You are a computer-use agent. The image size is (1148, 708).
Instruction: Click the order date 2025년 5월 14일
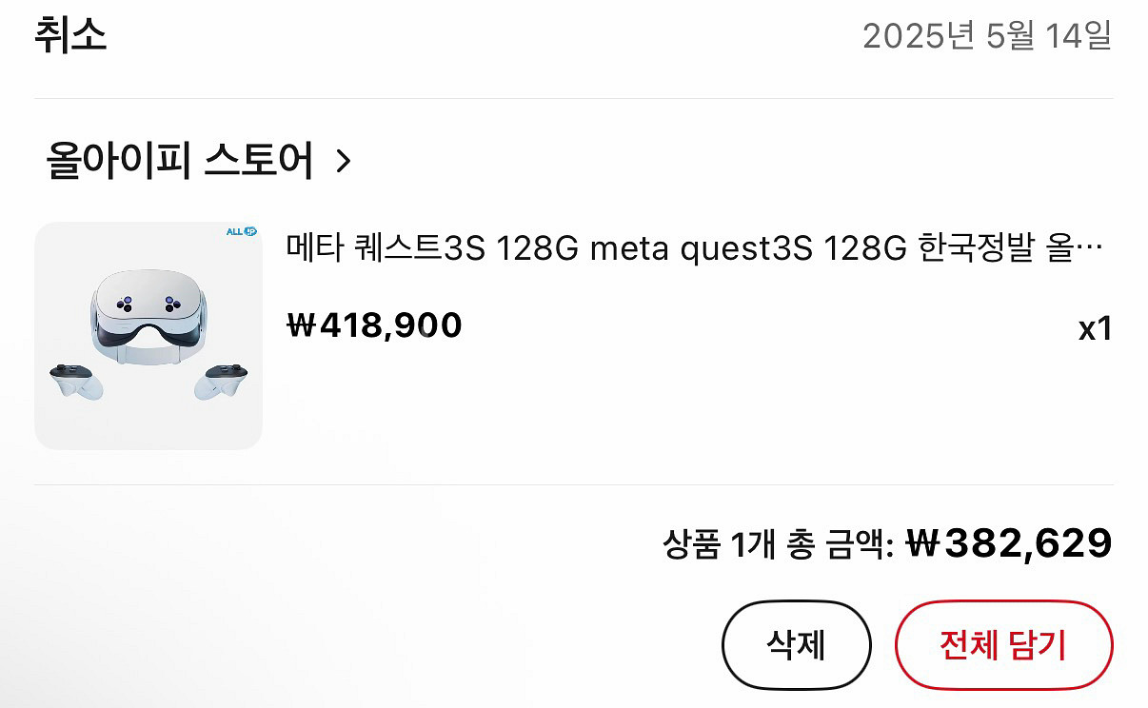tap(986, 36)
